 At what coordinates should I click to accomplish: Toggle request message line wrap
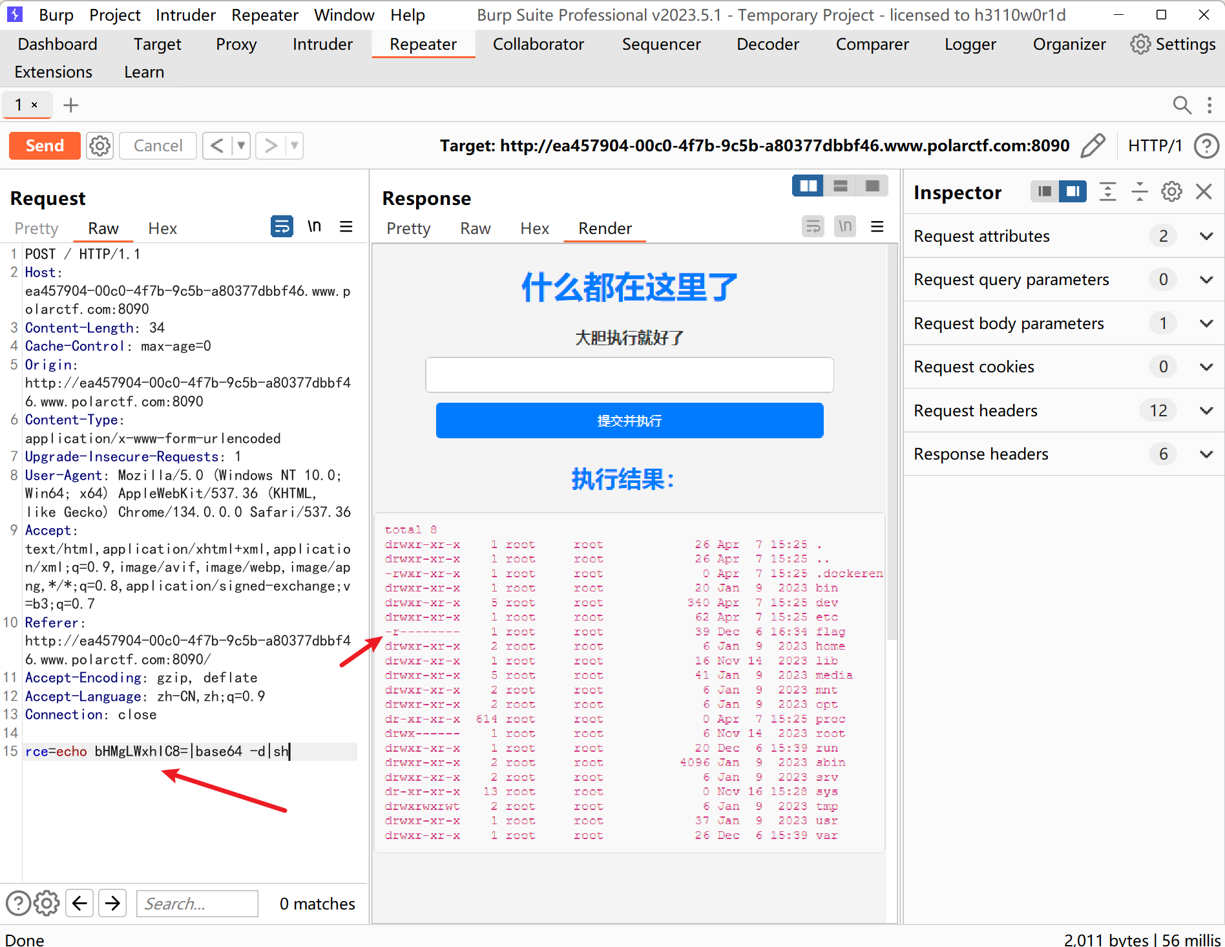282,226
